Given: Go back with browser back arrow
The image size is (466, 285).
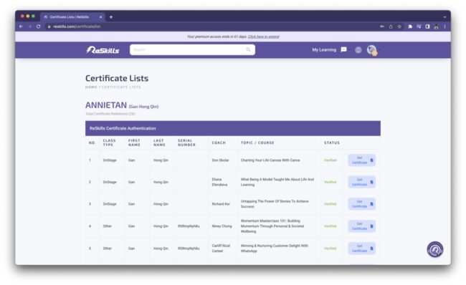Looking at the screenshot, I should click(x=21, y=26).
